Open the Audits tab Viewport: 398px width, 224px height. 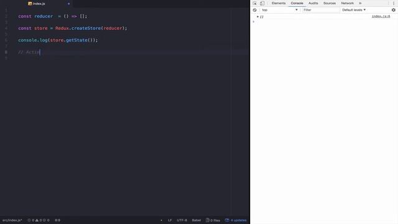click(x=313, y=3)
